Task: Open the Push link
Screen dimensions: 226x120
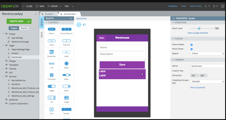Action: [183, 6]
